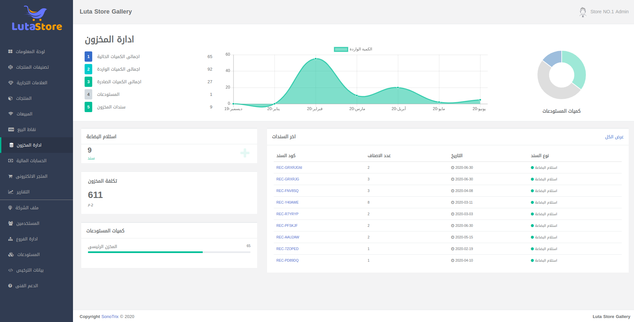Click the sales wifi-style icon
This screenshot has width=634, height=322.
tap(11, 114)
